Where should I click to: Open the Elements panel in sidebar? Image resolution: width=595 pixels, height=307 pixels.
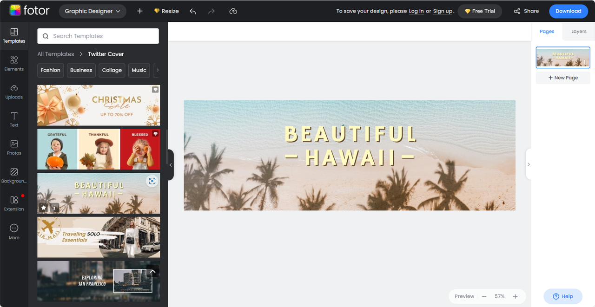click(x=14, y=64)
